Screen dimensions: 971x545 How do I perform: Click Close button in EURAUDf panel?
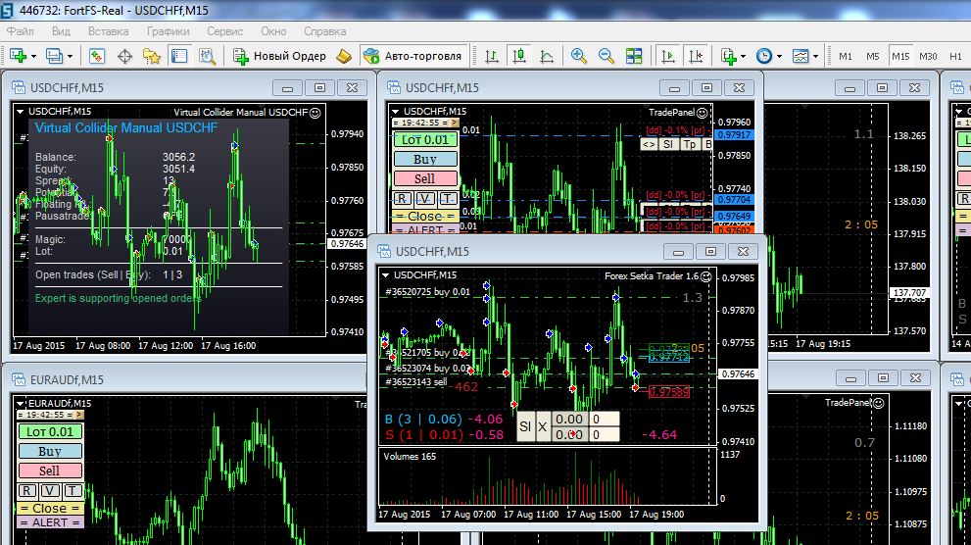50,509
